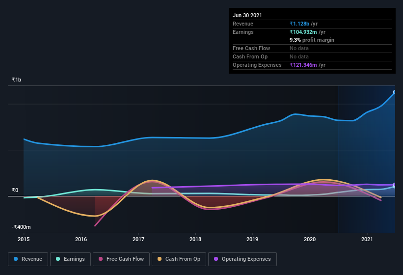Click the 2015 x-axis label

(24, 239)
